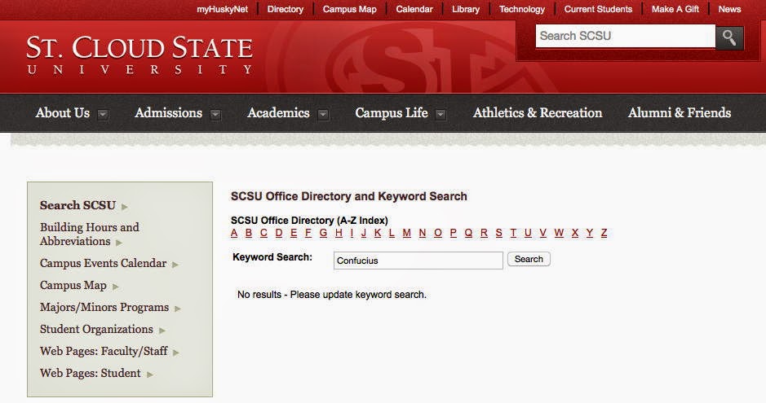The image size is (766, 403).
Task: Expand the Campus Life dropdown arrow
Action: tap(441, 115)
